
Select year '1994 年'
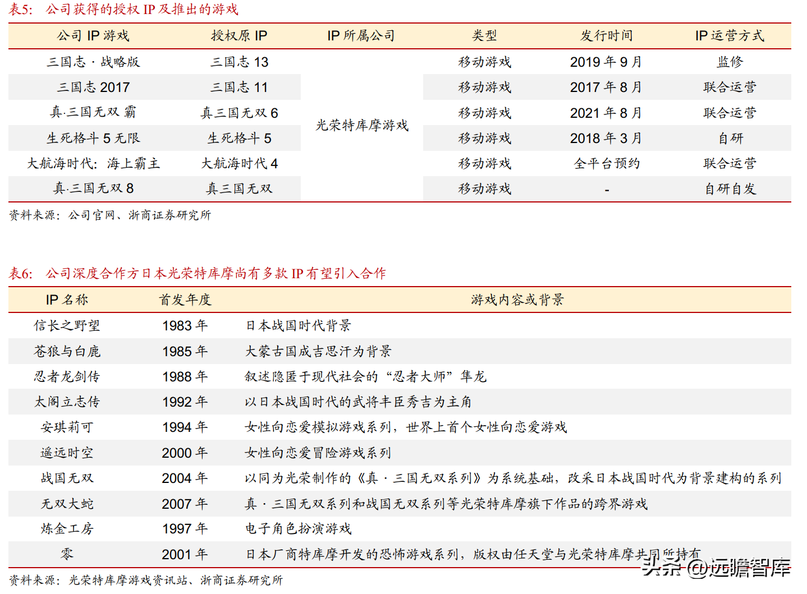tap(185, 427)
